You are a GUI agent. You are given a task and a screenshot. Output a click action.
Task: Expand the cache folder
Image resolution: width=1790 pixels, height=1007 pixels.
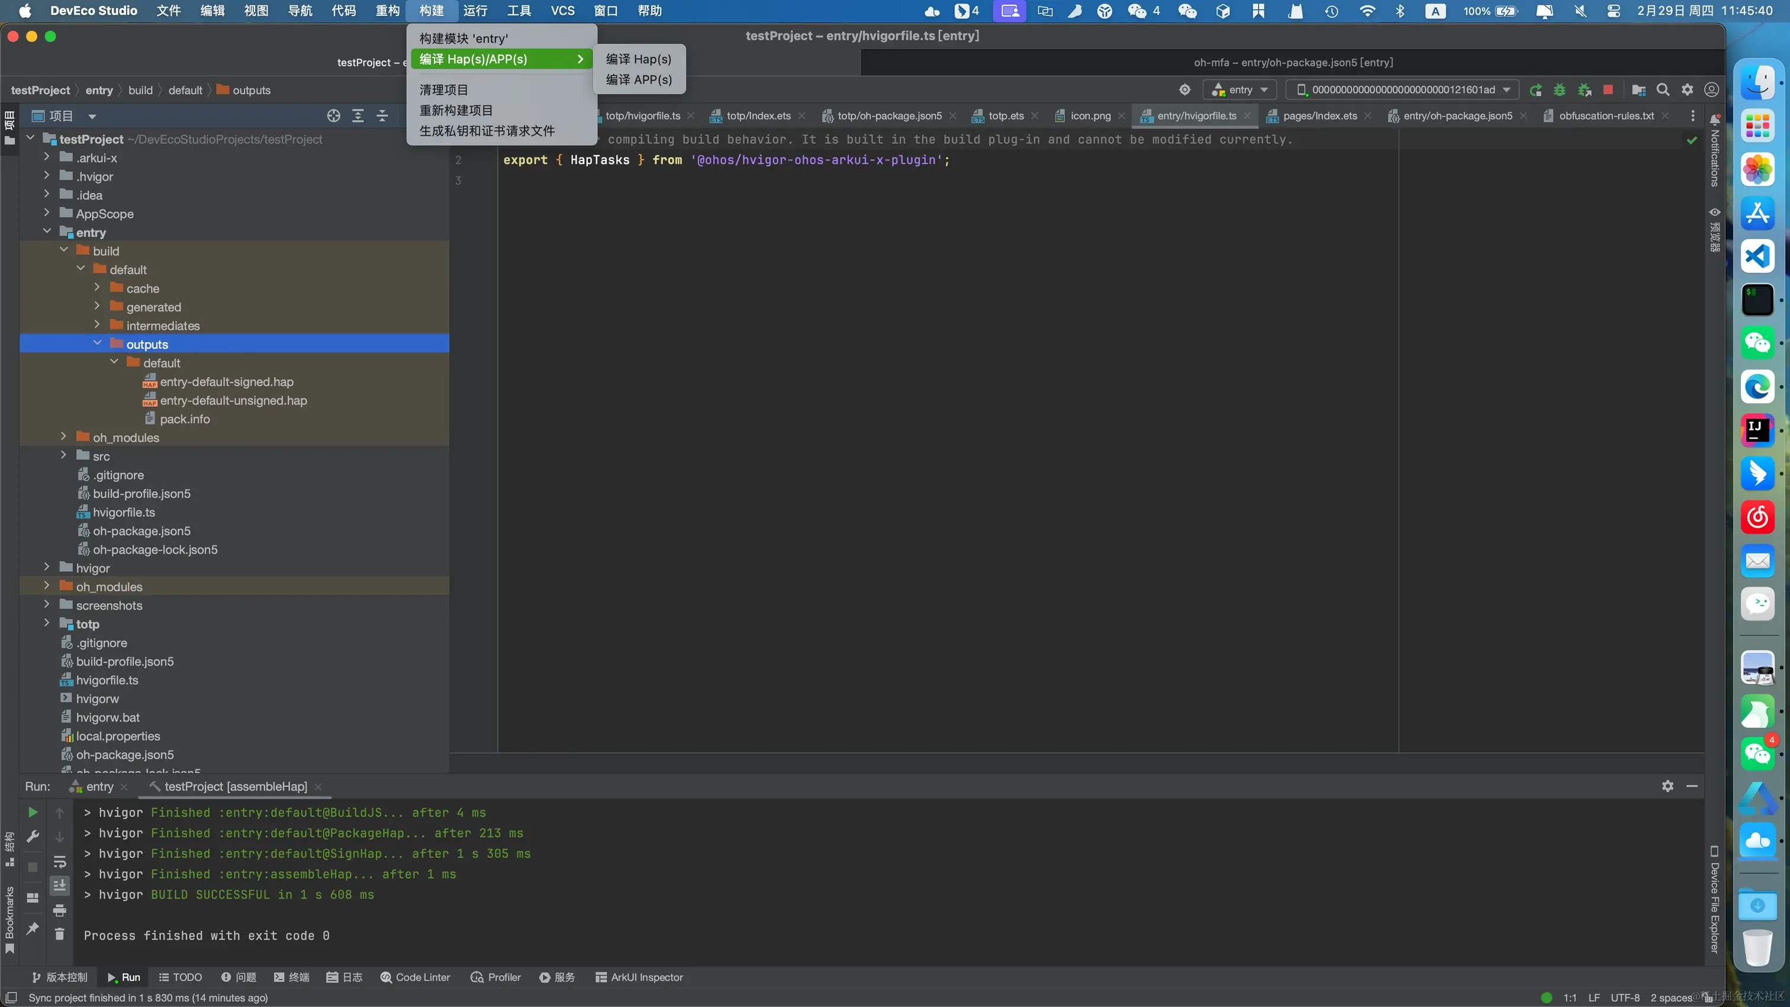pyautogui.click(x=97, y=287)
